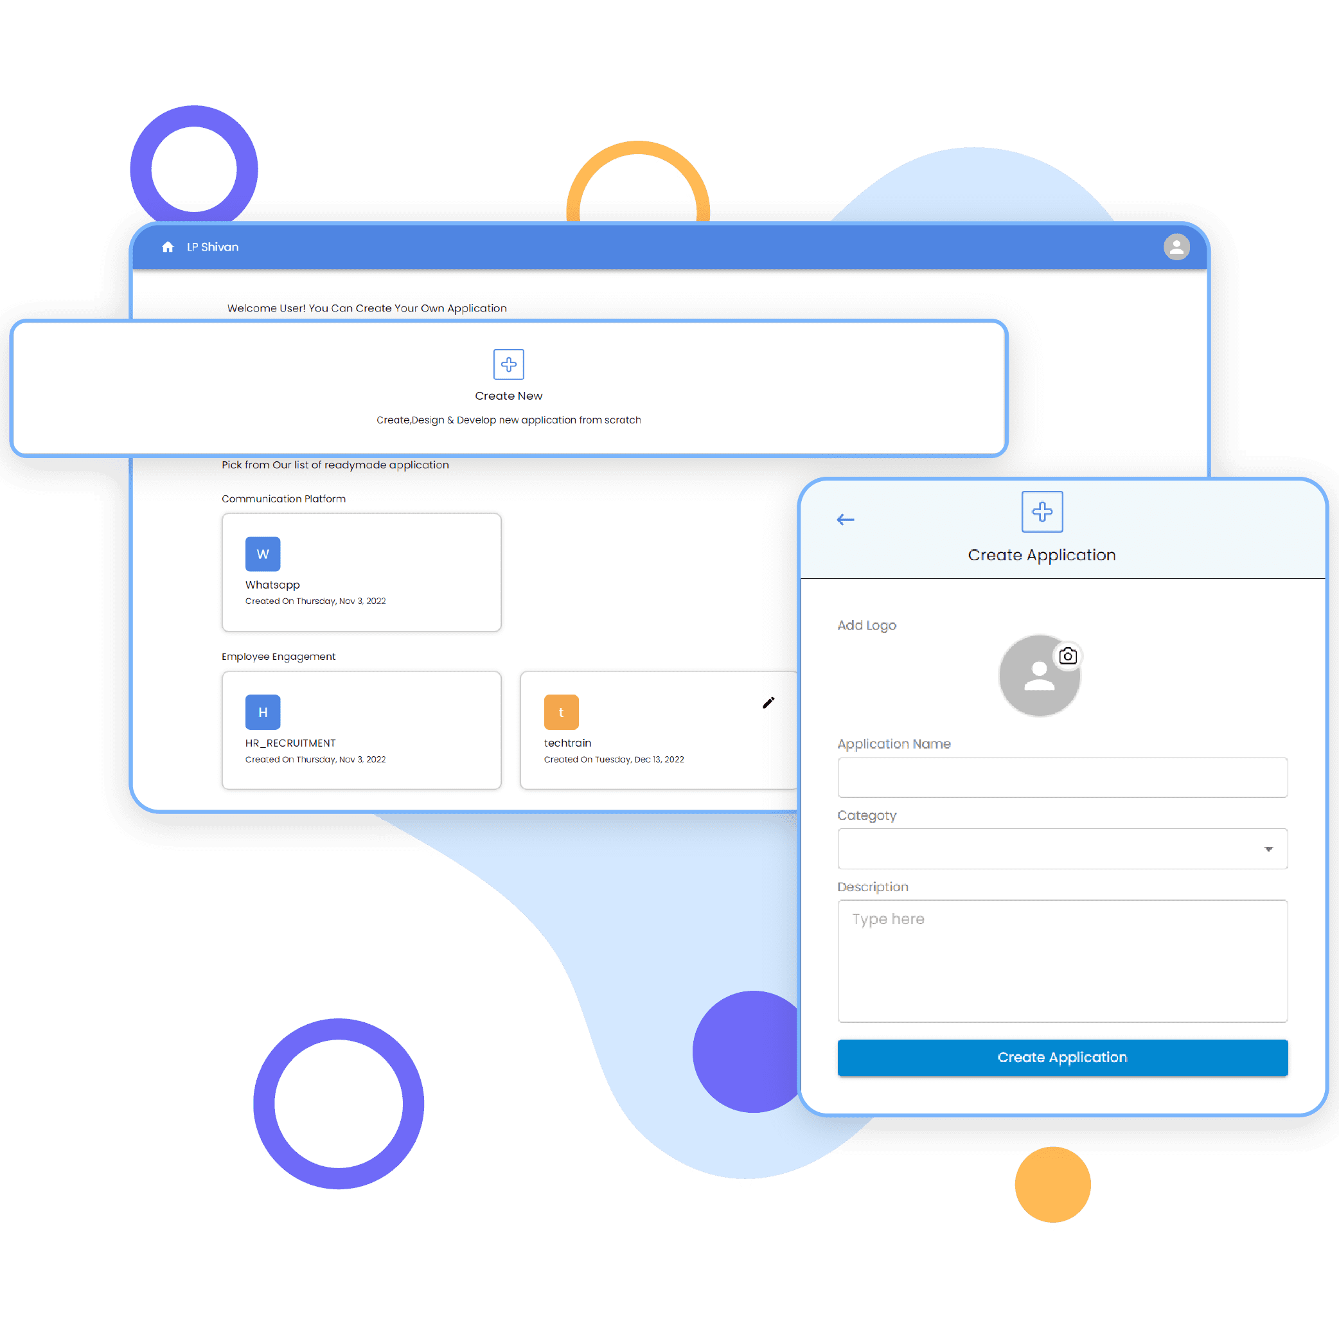Click the edit pencil icon on techtrain card
This screenshot has height=1339, width=1339.
point(770,702)
